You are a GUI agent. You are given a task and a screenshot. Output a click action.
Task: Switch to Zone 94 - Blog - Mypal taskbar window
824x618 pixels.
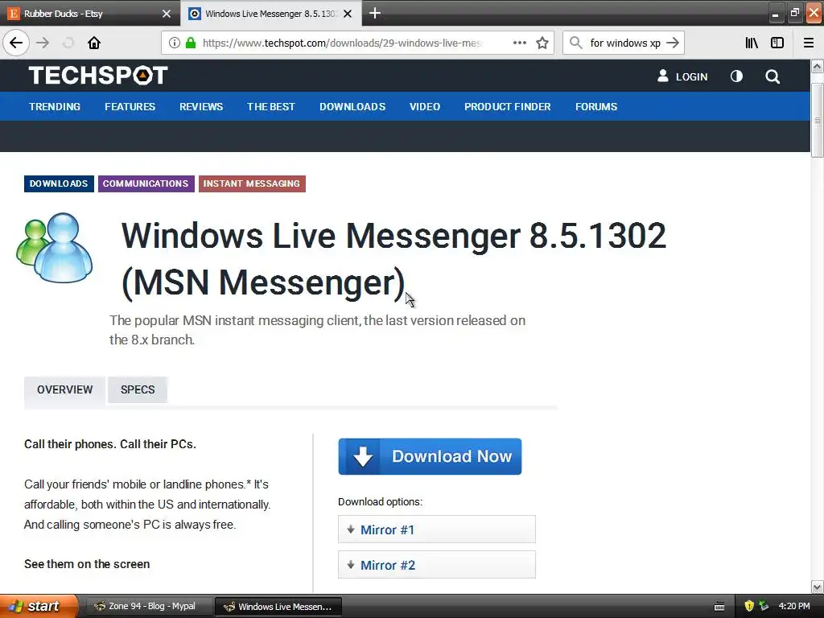(x=149, y=607)
